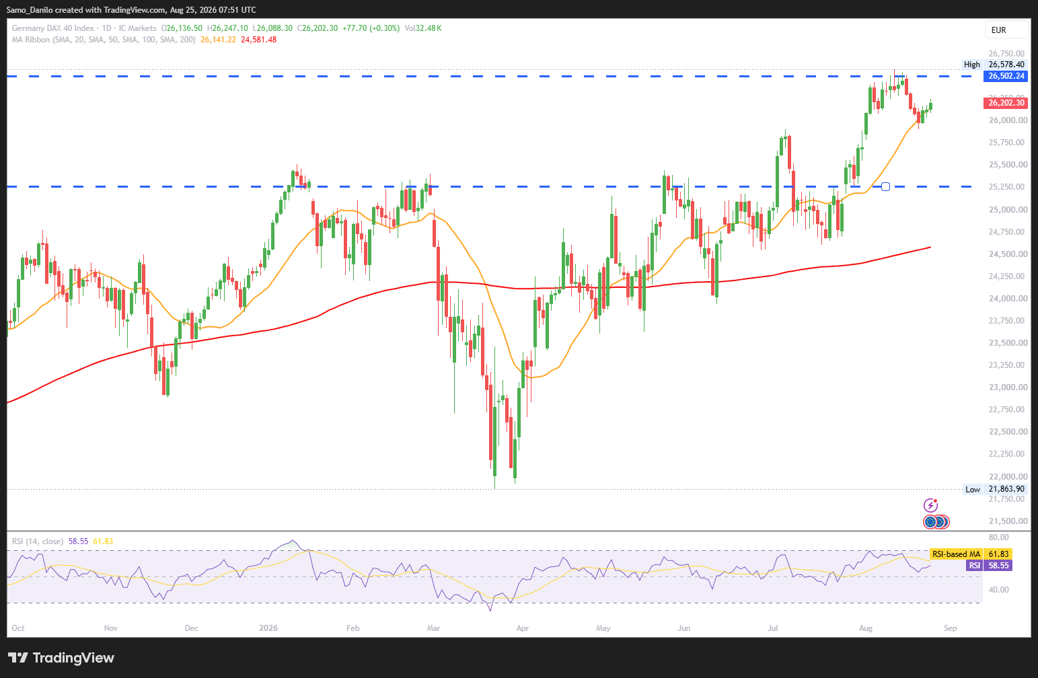
Task: Click the low value L26,088.30
Action: (274, 28)
